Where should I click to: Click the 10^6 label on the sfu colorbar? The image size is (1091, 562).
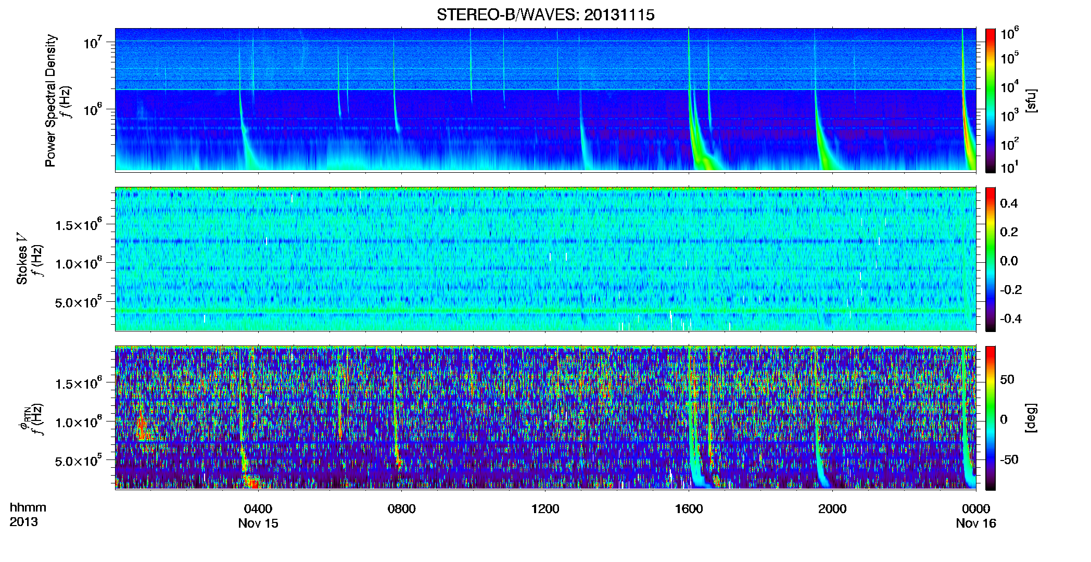[x=1010, y=33]
